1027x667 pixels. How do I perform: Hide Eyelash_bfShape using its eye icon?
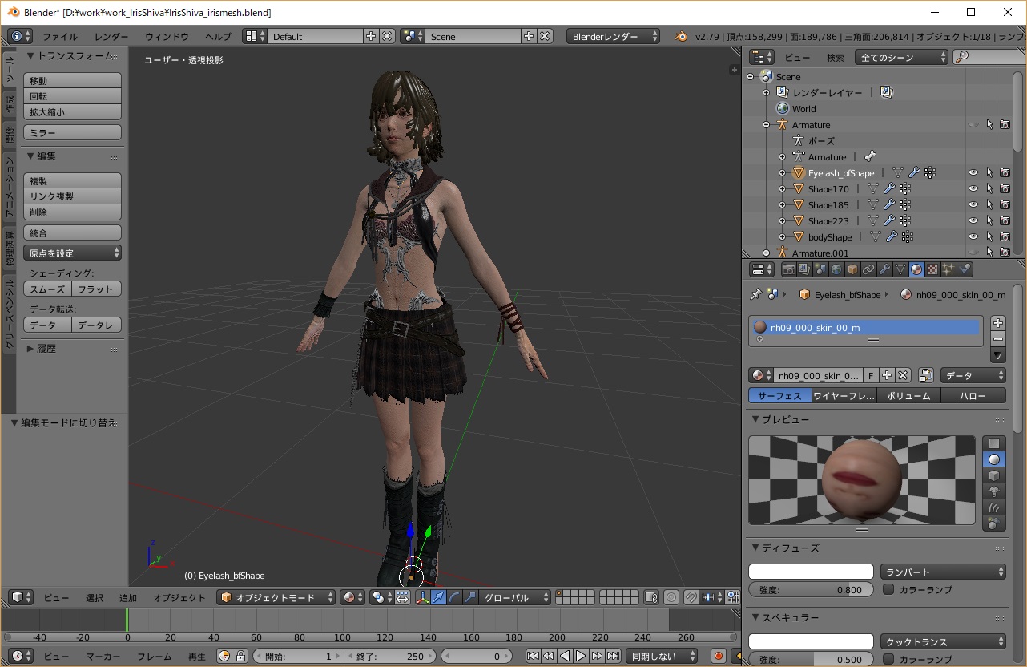coord(973,172)
